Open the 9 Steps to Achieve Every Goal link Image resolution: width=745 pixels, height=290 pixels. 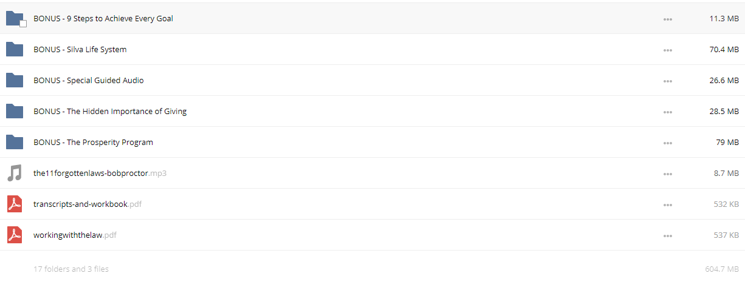[103, 19]
